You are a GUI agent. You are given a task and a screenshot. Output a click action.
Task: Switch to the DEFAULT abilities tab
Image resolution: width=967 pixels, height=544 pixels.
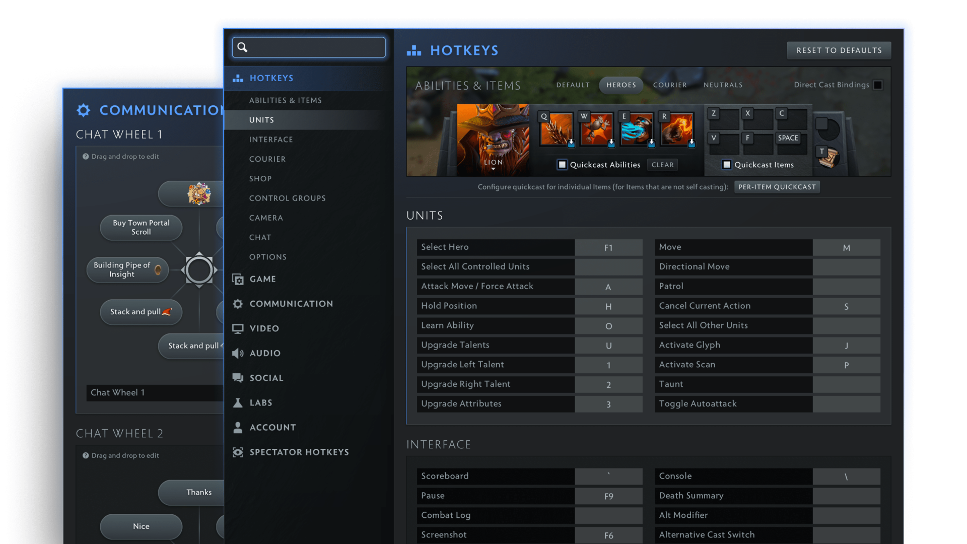(573, 85)
